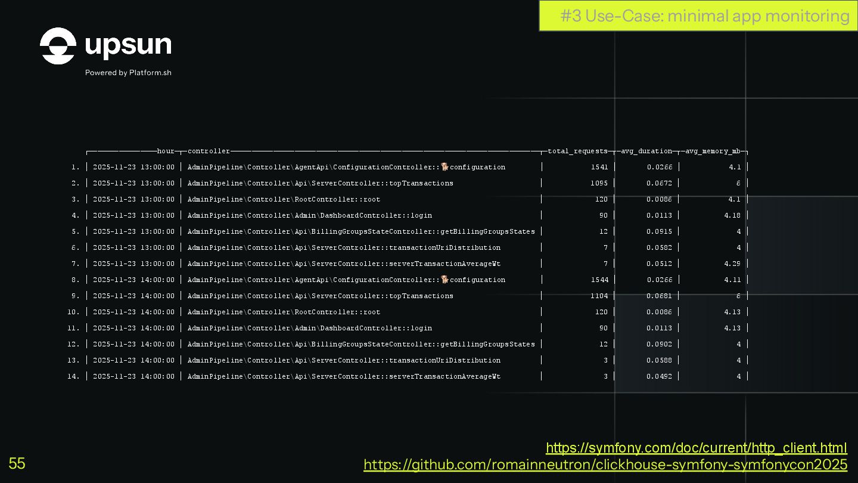Viewport: 858px width, 483px height.
Task: Click avg memory value 4.11
Action: [733, 280]
